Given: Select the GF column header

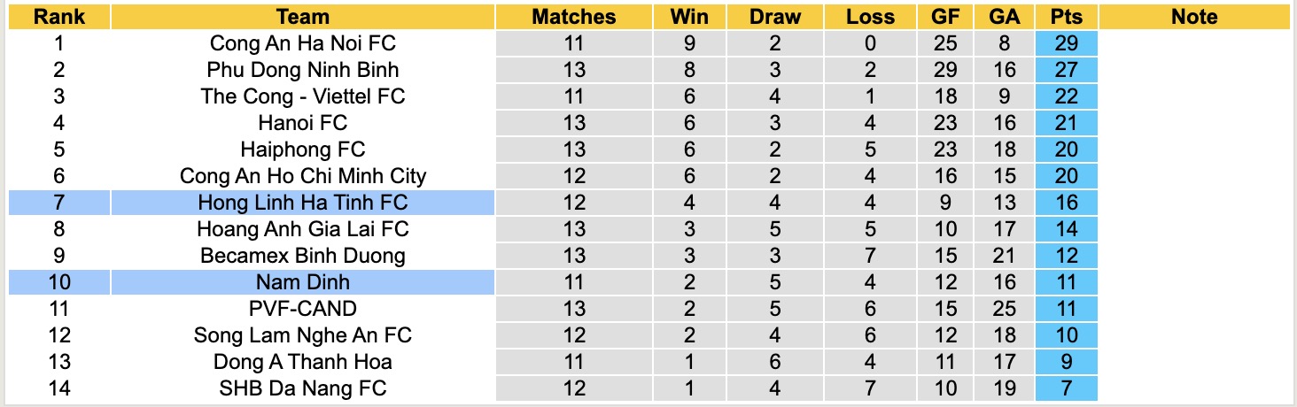Looking at the screenshot, I should tap(946, 17).
